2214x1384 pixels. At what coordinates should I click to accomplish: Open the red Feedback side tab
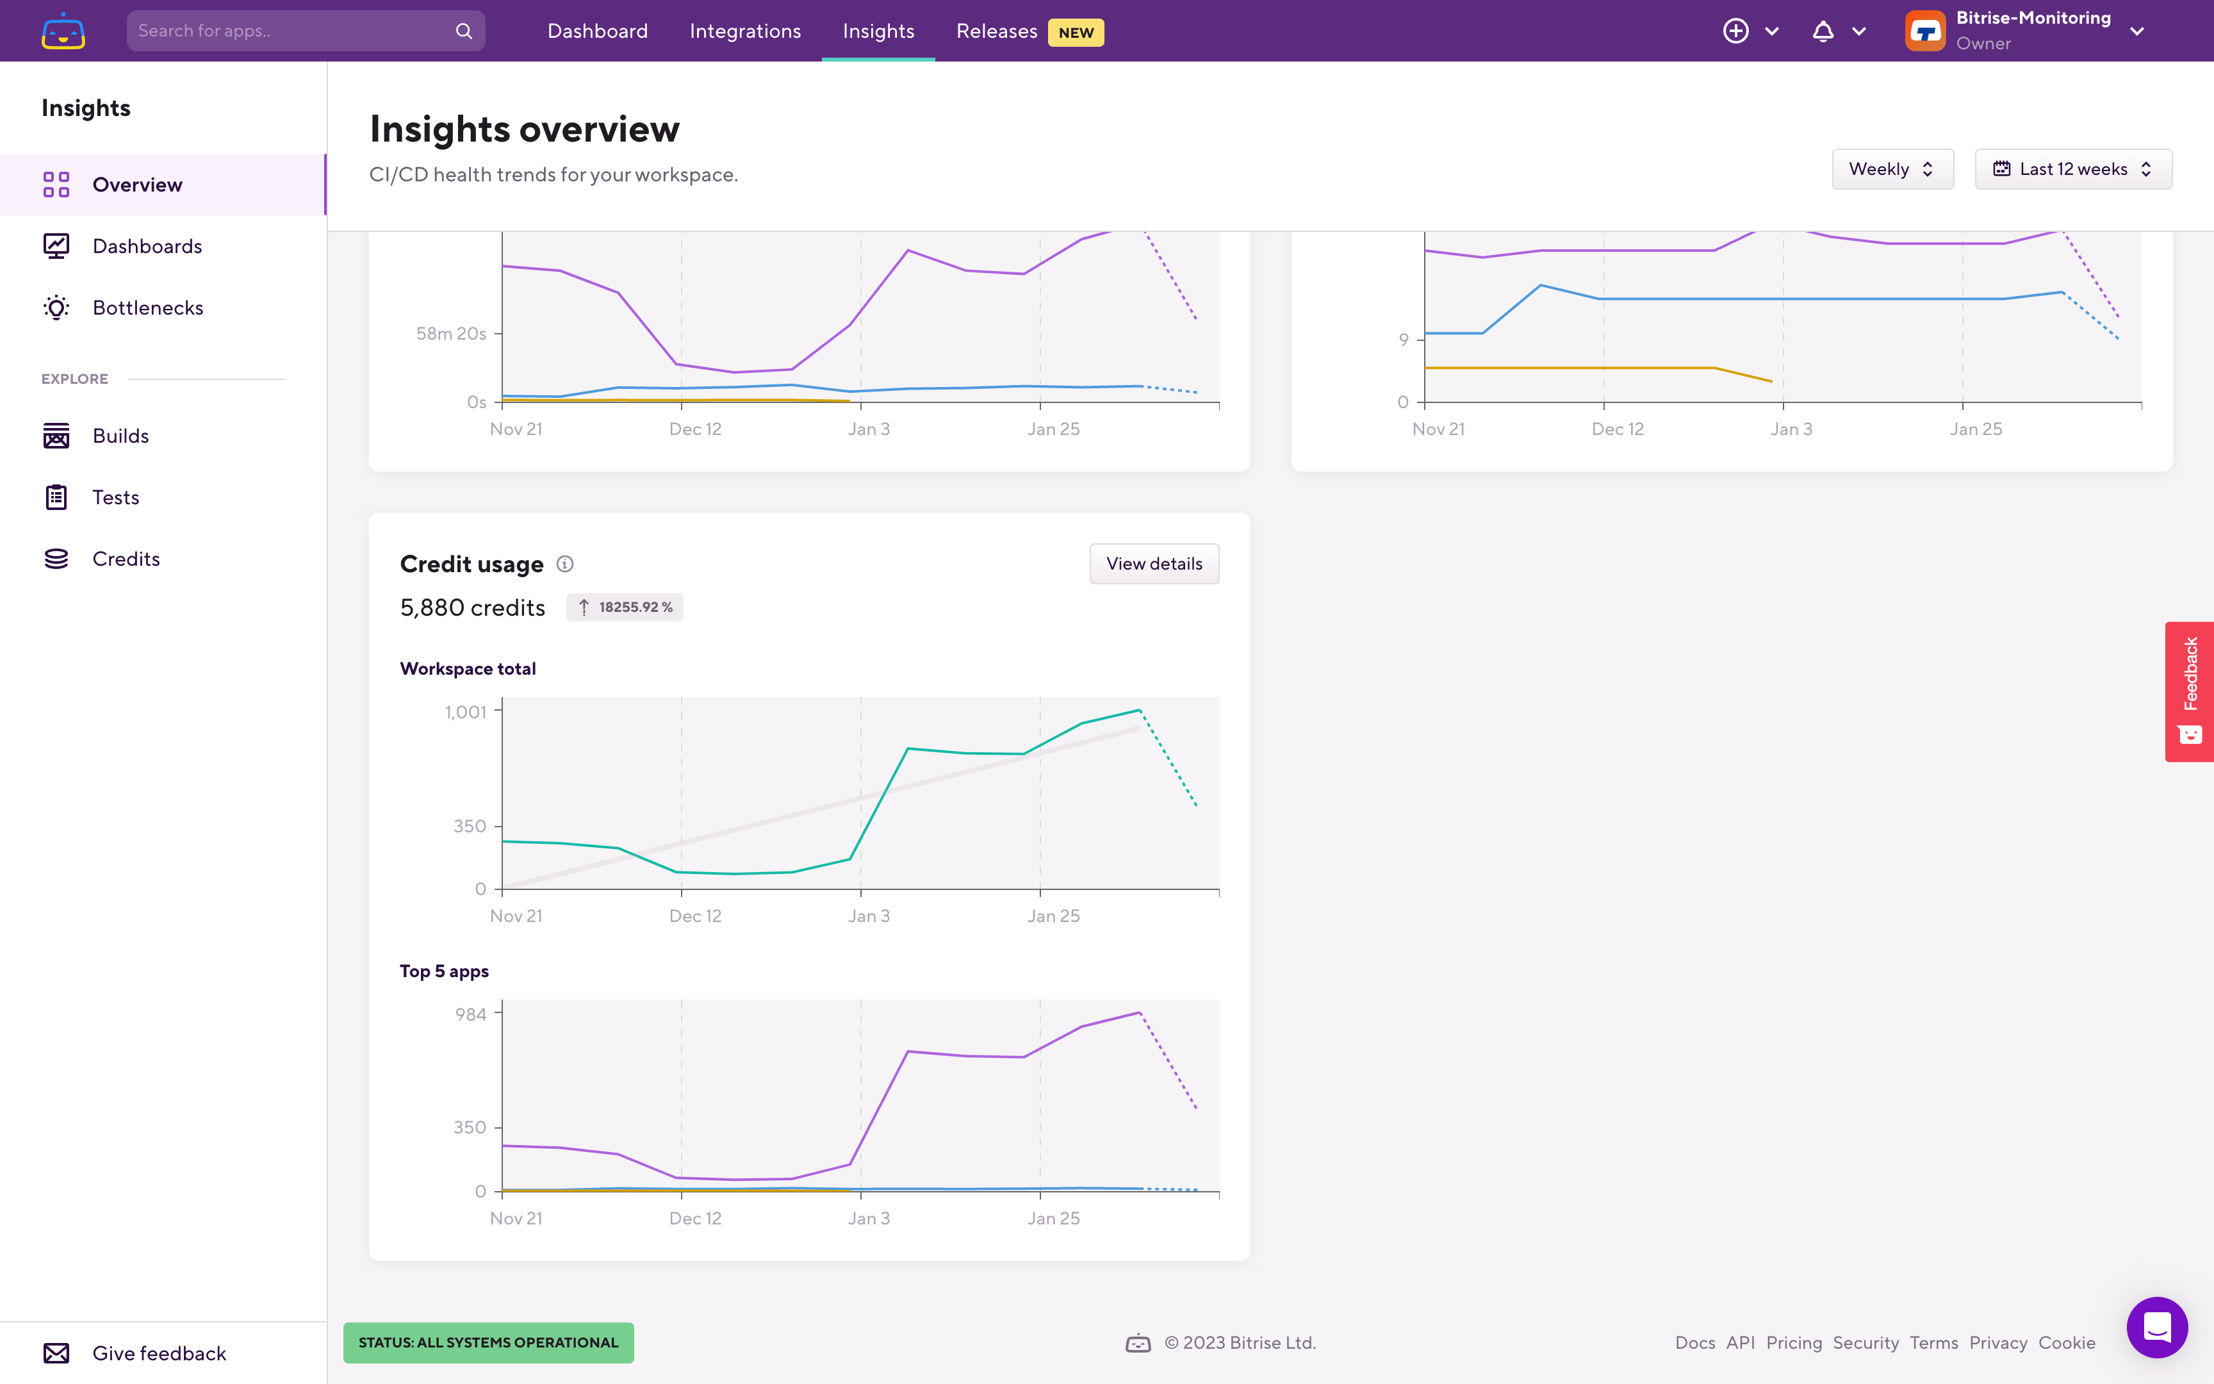click(x=2189, y=691)
